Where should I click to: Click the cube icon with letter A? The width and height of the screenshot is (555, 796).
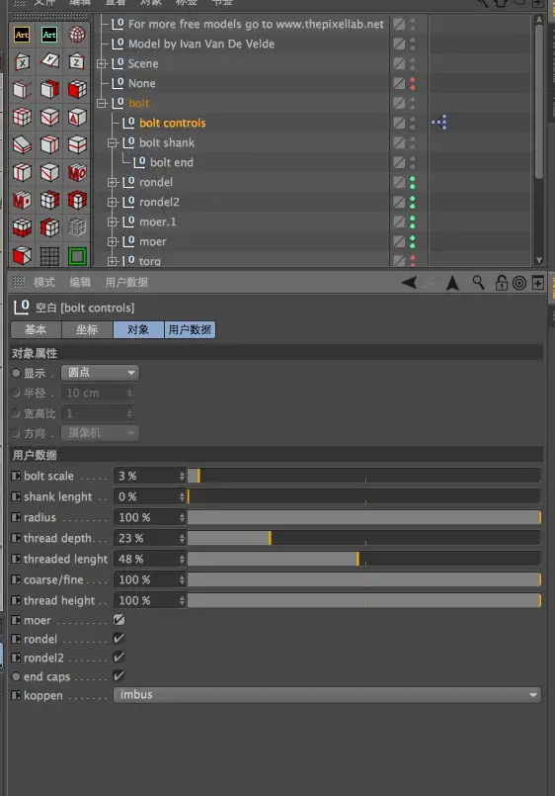pyautogui.click(x=77, y=118)
